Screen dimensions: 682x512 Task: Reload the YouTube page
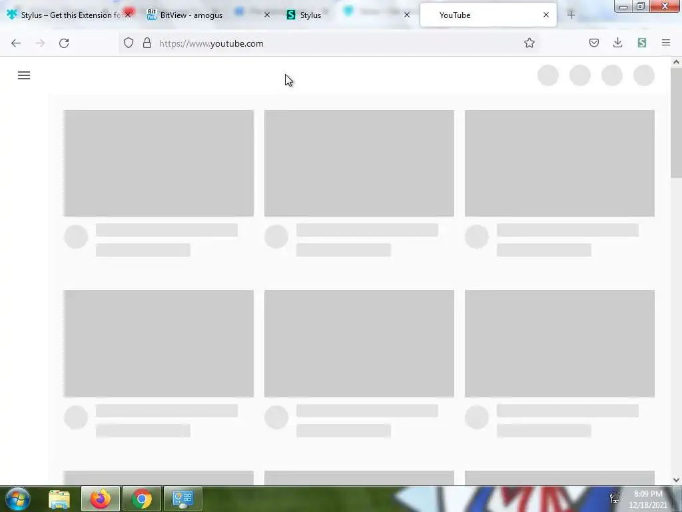point(64,43)
